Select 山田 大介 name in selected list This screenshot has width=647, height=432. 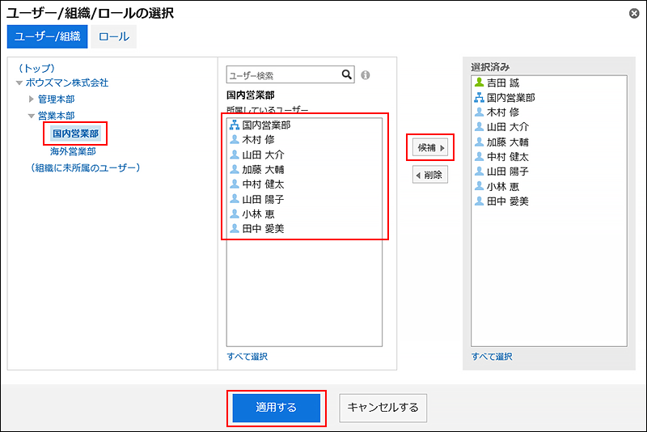pyautogui.click(x=508, y=127)
